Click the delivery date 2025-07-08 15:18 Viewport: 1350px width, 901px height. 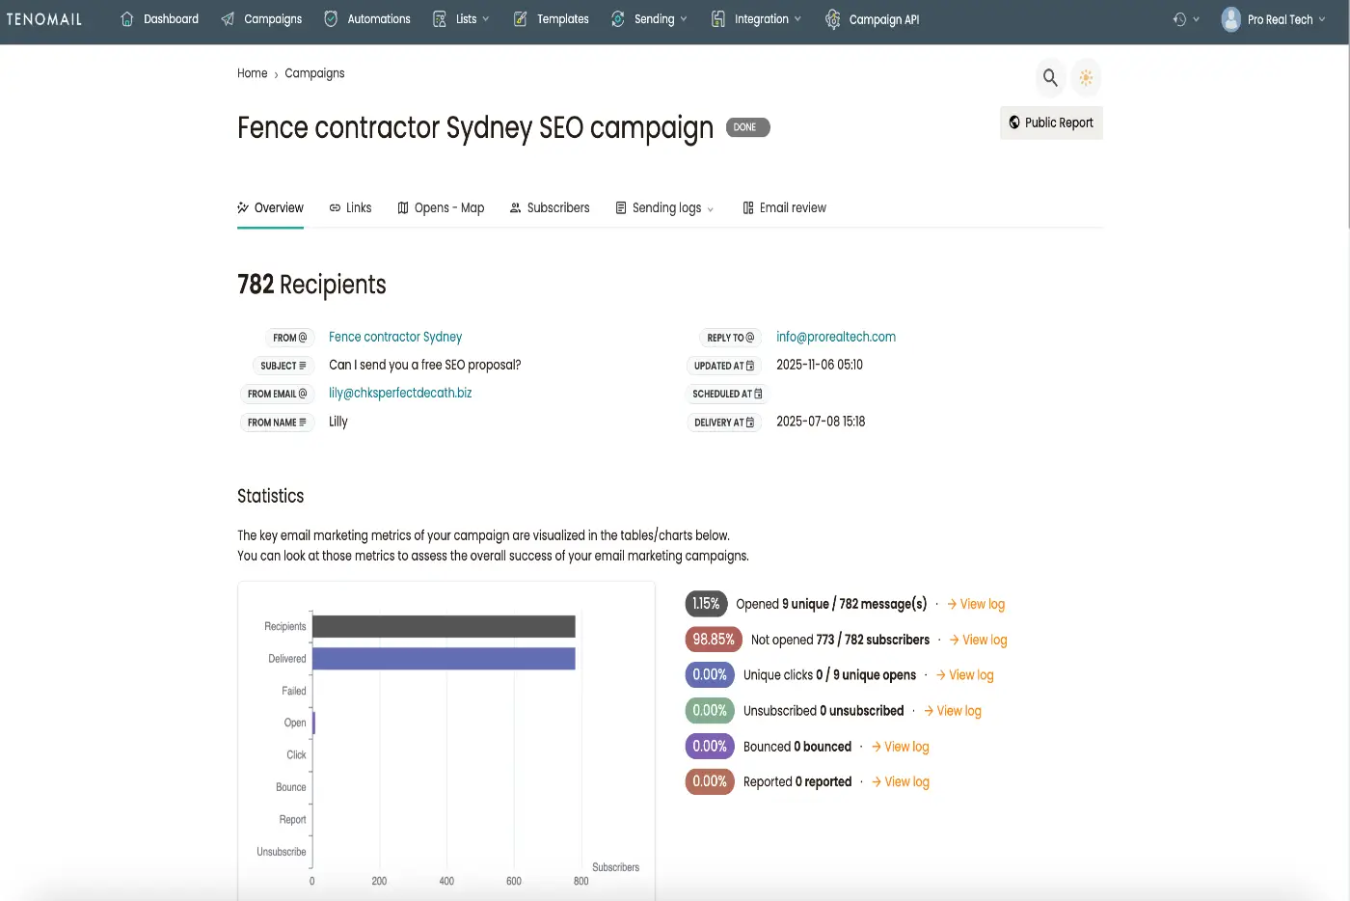click(821, 422)
